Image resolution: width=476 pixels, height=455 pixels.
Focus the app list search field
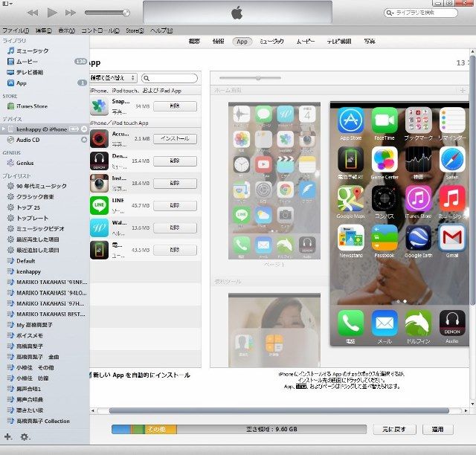pos(170,78)
